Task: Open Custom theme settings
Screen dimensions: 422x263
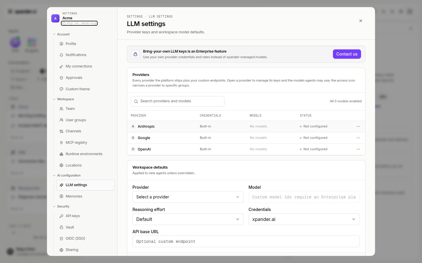Action: tap(85, 89)
